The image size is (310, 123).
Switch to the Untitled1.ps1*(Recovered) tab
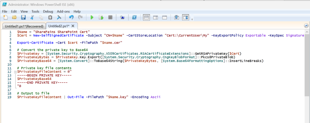coord(24,26)
